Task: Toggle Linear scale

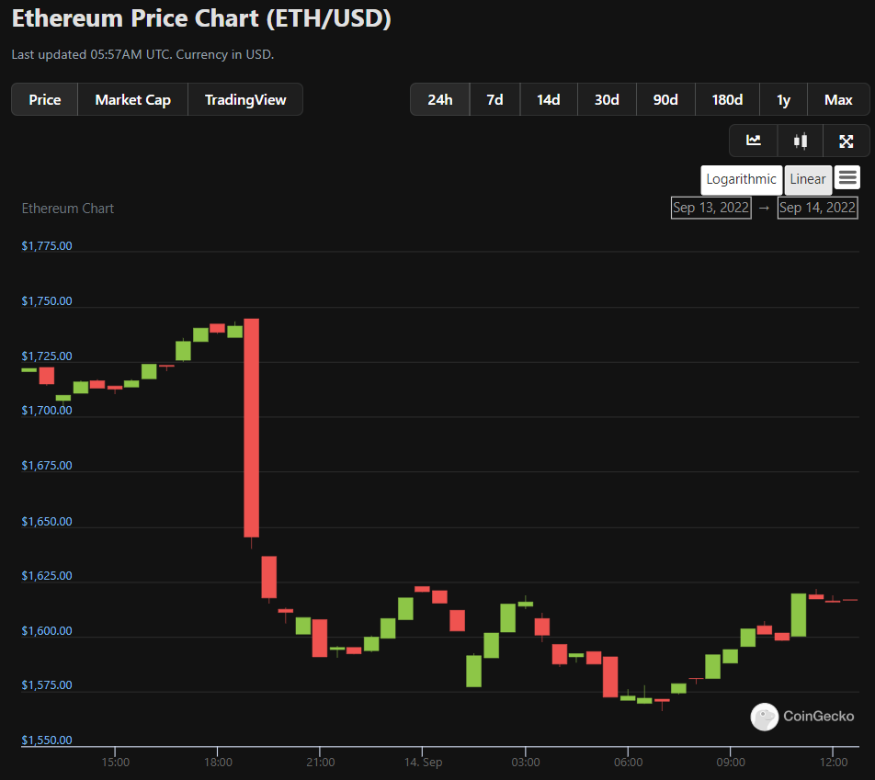Action: point(808,180)
